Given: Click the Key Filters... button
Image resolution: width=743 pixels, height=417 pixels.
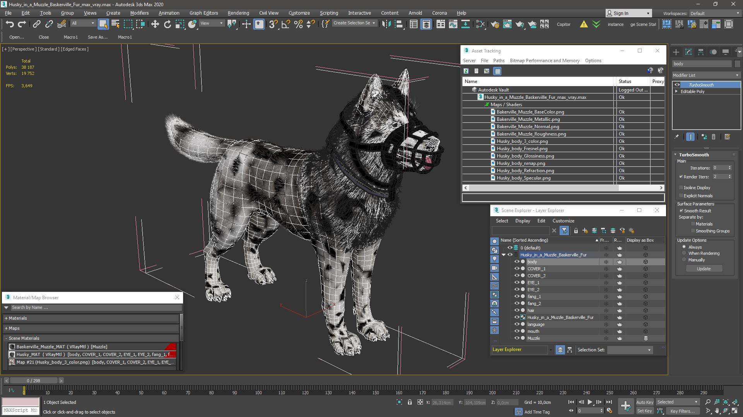Looking at the screenshot, I should (x=682, y=411).
